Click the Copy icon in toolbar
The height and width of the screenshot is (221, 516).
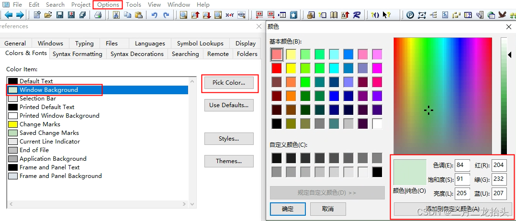click(x=127, y=15)
